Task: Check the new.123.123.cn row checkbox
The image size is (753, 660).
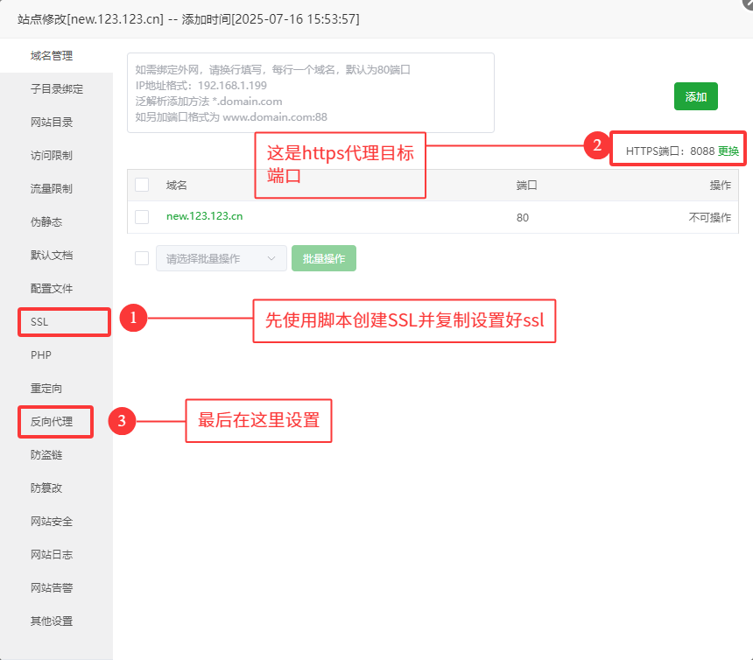Action: pyautogui.click(x=142, y=217)
